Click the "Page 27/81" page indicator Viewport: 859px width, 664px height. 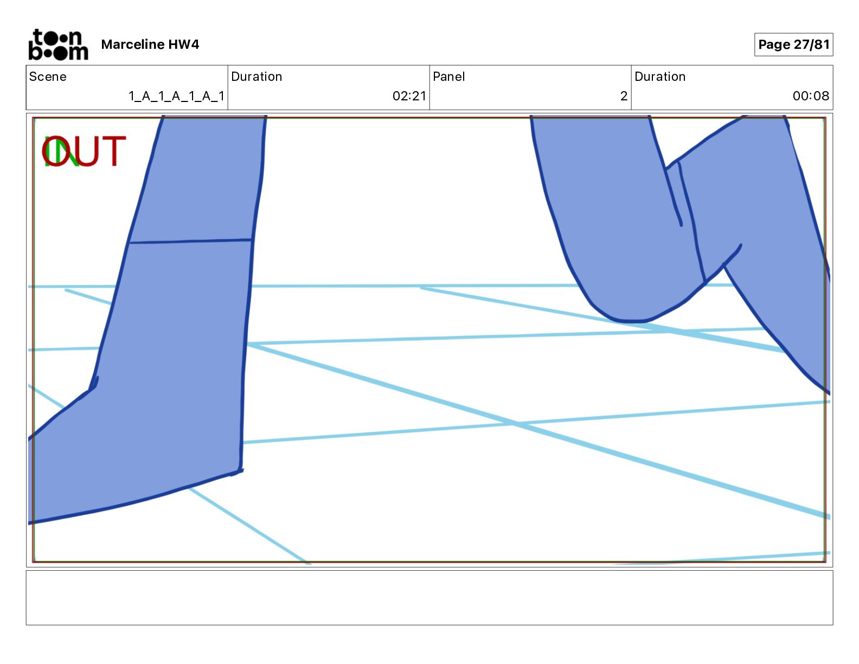tap(793, 44)
